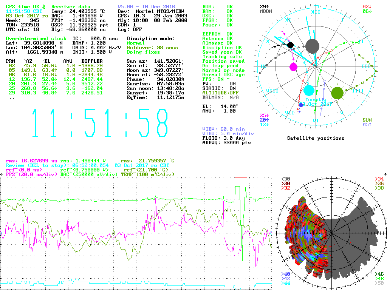Click the VI numeral on the sky map
This screenshot has width=387, height=290.
(316, 120)
